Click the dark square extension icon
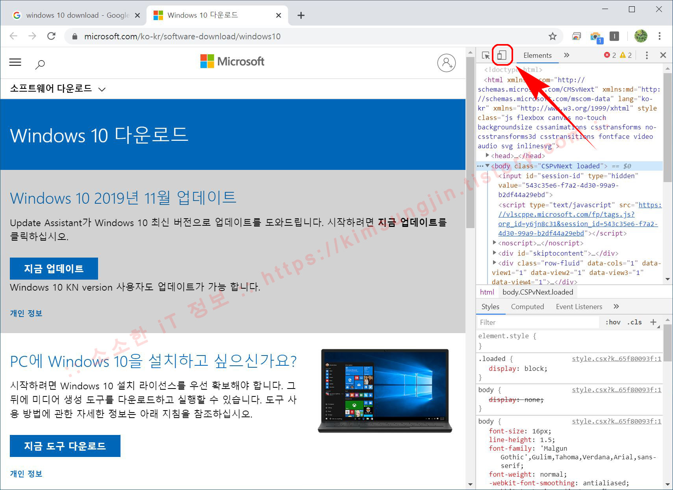 pyautogui.click(x=614, y=37)
